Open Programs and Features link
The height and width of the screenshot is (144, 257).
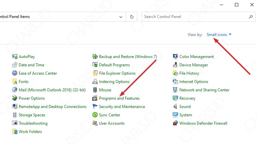(119, 98)
